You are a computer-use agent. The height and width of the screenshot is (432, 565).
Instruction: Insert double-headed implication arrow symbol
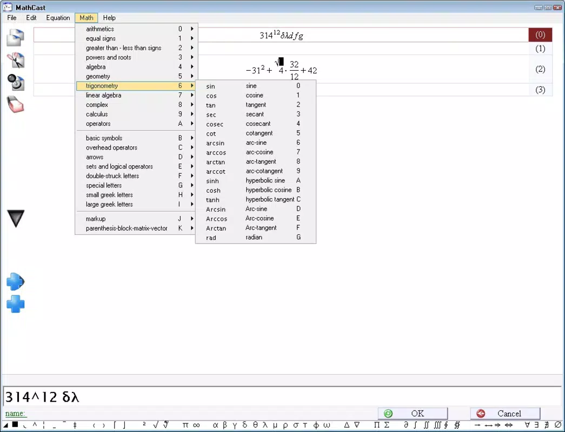508,425
